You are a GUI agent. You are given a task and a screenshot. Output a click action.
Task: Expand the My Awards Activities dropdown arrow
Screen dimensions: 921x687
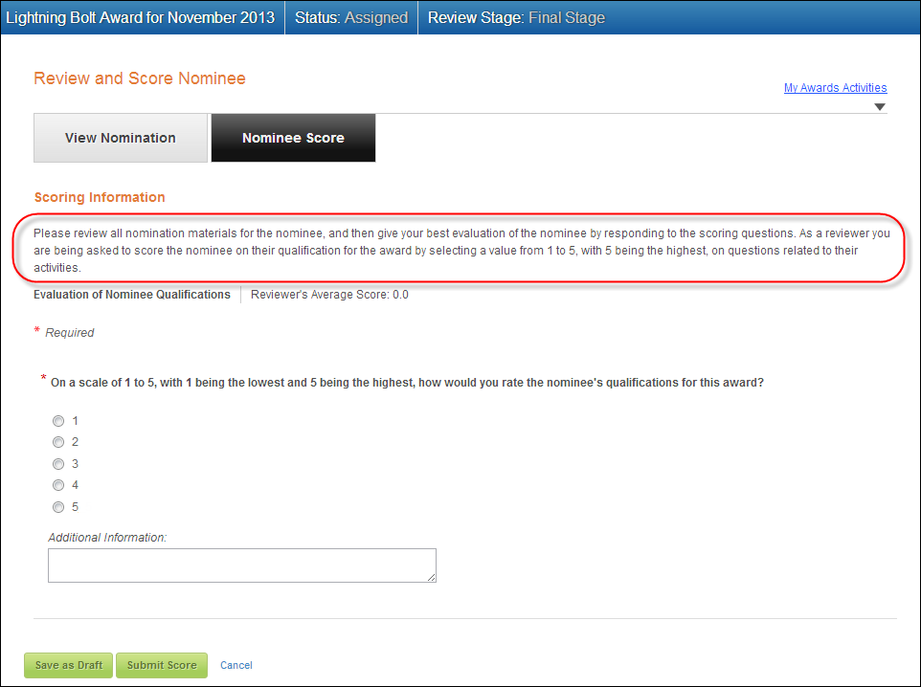(879, 107)
